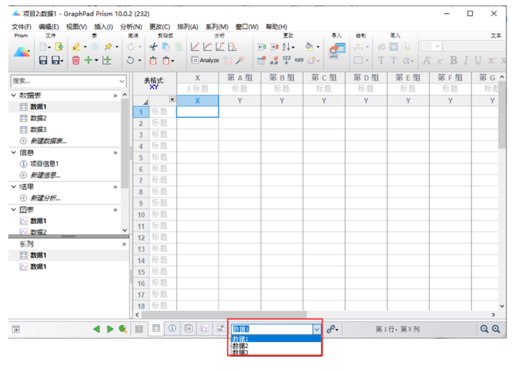Select 数据3 under data tables
The height and width of the screenshot is (370, 516).
coord(38,130)
